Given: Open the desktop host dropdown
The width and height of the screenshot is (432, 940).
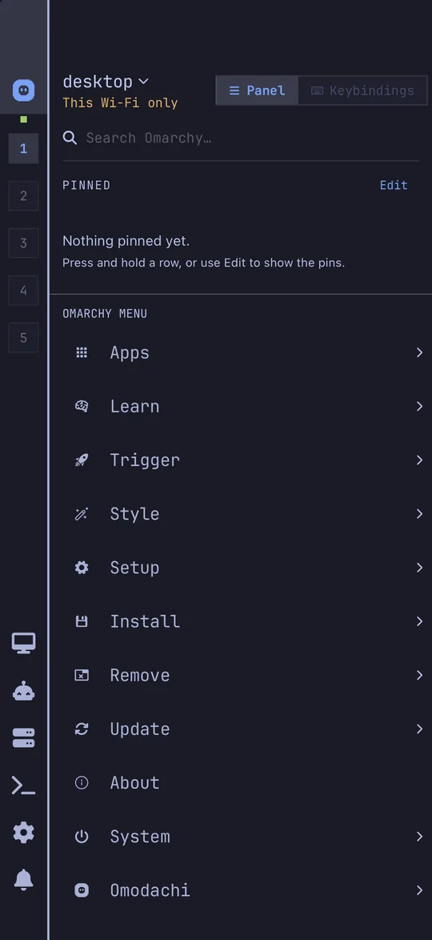Looking at the screenshot, I should click(106, 82).
